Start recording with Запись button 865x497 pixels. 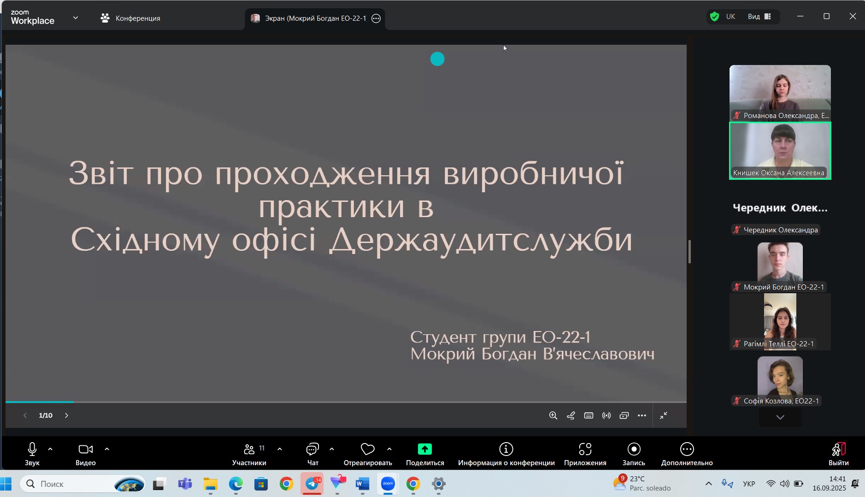tap(634, 454)
